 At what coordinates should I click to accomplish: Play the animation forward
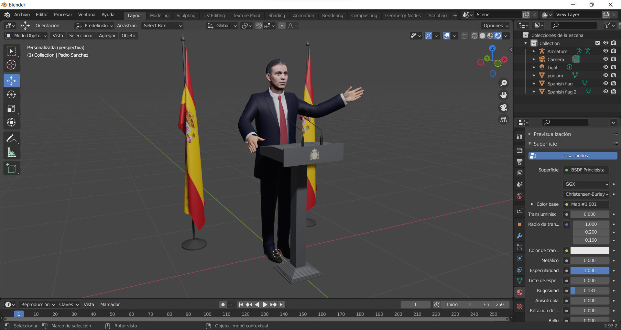265,305
